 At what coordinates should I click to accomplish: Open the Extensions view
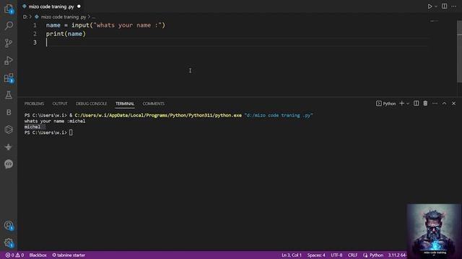click(9, 78)
